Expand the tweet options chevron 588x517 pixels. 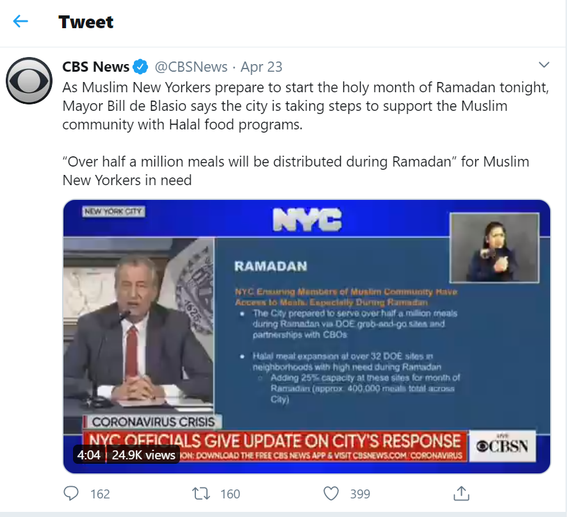[x=544, y=65]
